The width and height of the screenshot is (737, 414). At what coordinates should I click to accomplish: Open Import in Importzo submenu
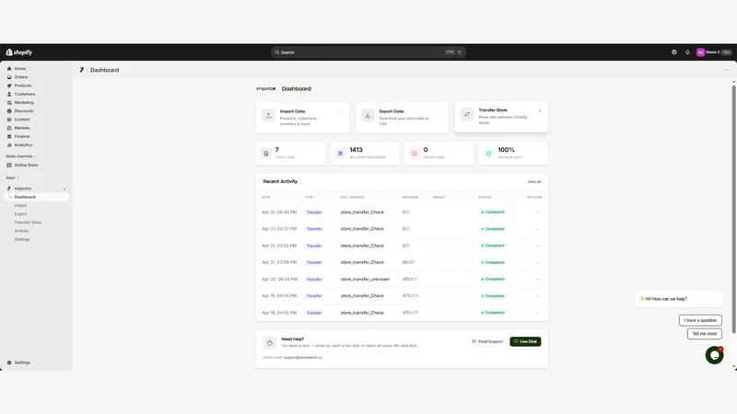click(x=20, y=205)
